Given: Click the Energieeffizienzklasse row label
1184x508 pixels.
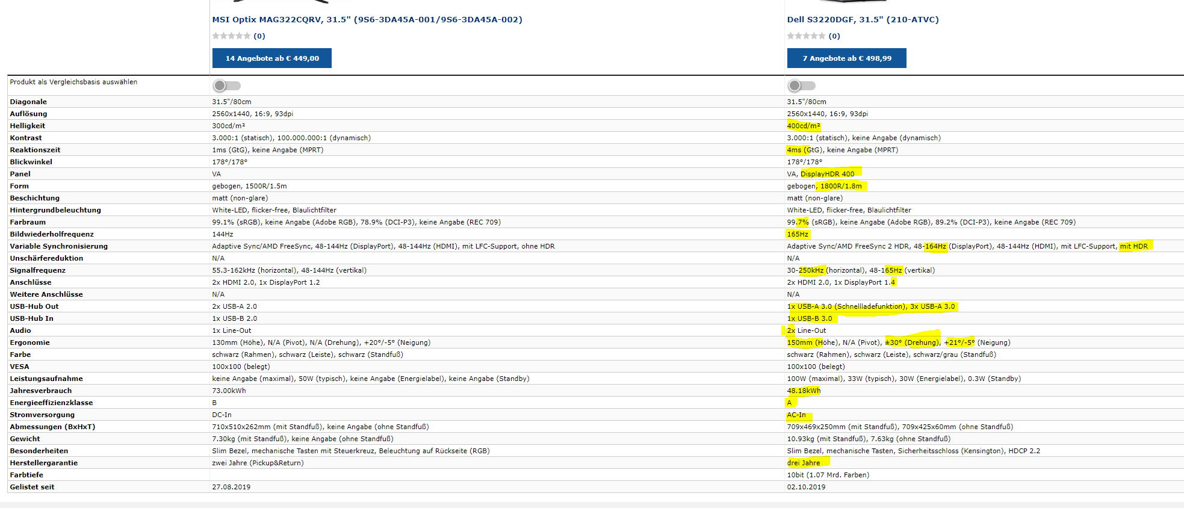Looking at the screenshot, I should (x=51, y=403).
